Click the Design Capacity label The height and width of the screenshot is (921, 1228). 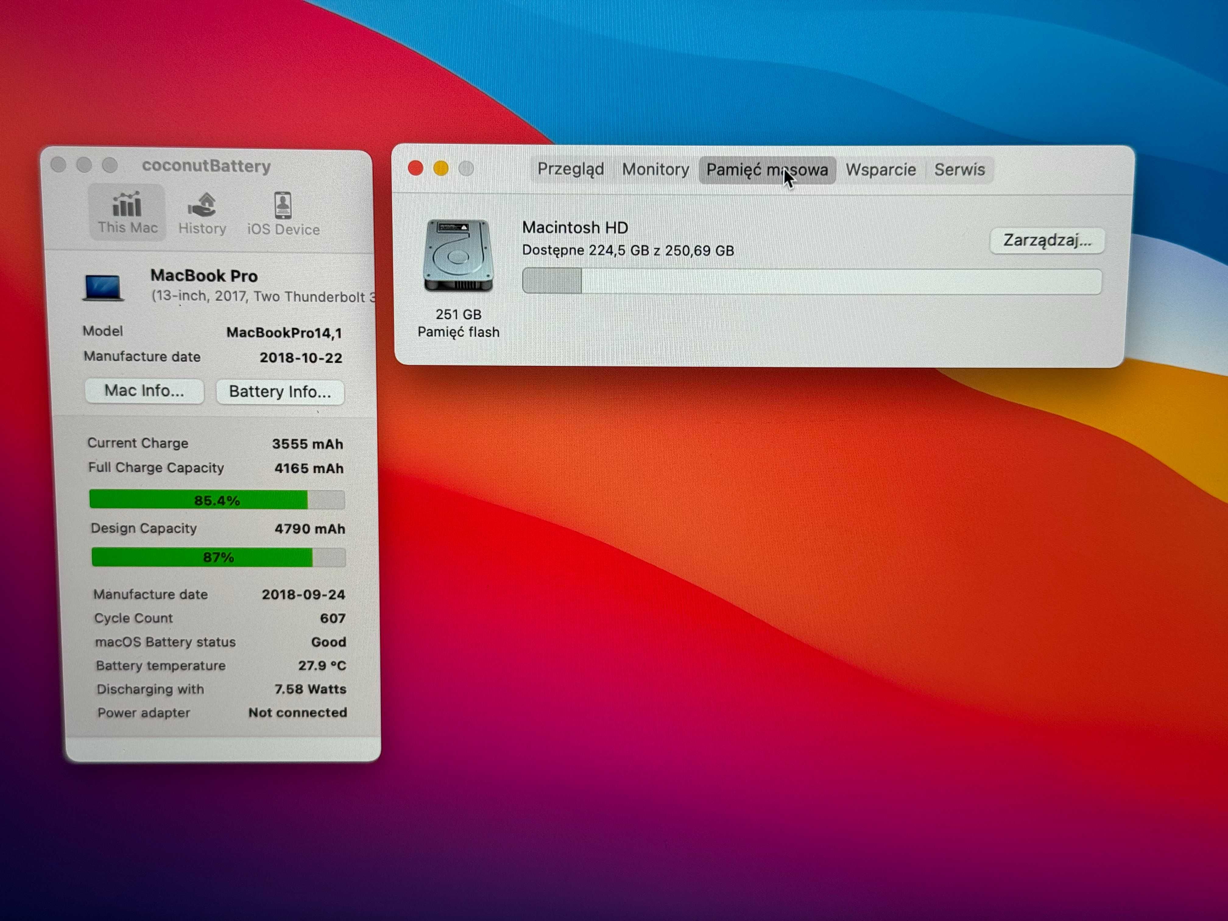pos(144,528)
